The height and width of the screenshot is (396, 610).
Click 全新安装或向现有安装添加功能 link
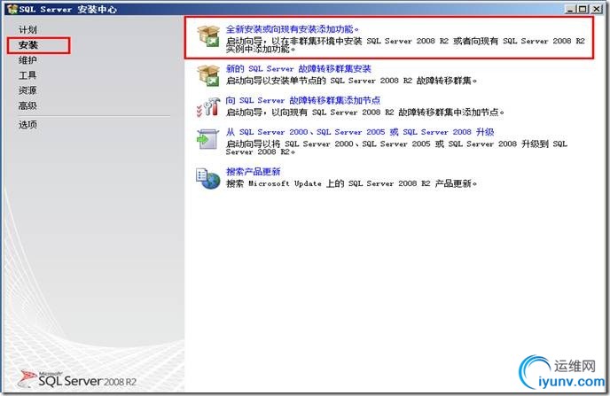click(293, 29)
